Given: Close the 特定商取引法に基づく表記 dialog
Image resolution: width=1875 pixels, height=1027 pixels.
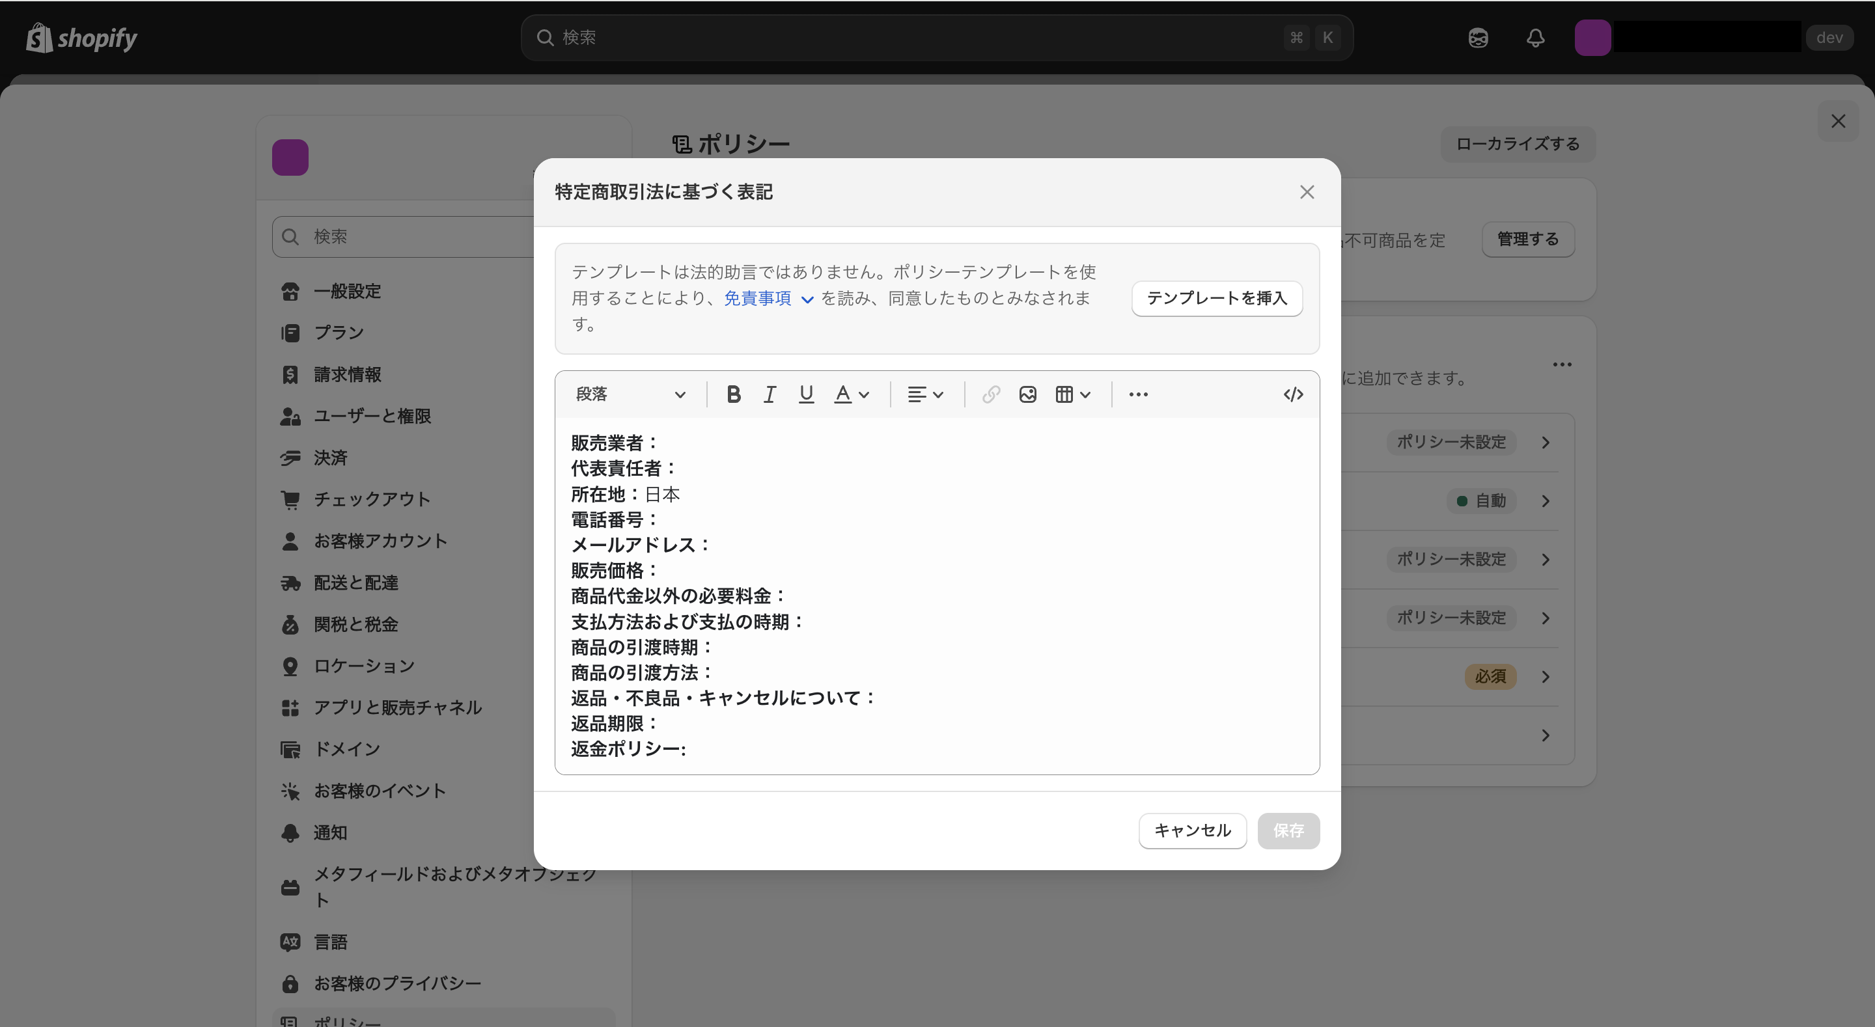Looking at the screenshot, I should click(x=1307, y=192).
